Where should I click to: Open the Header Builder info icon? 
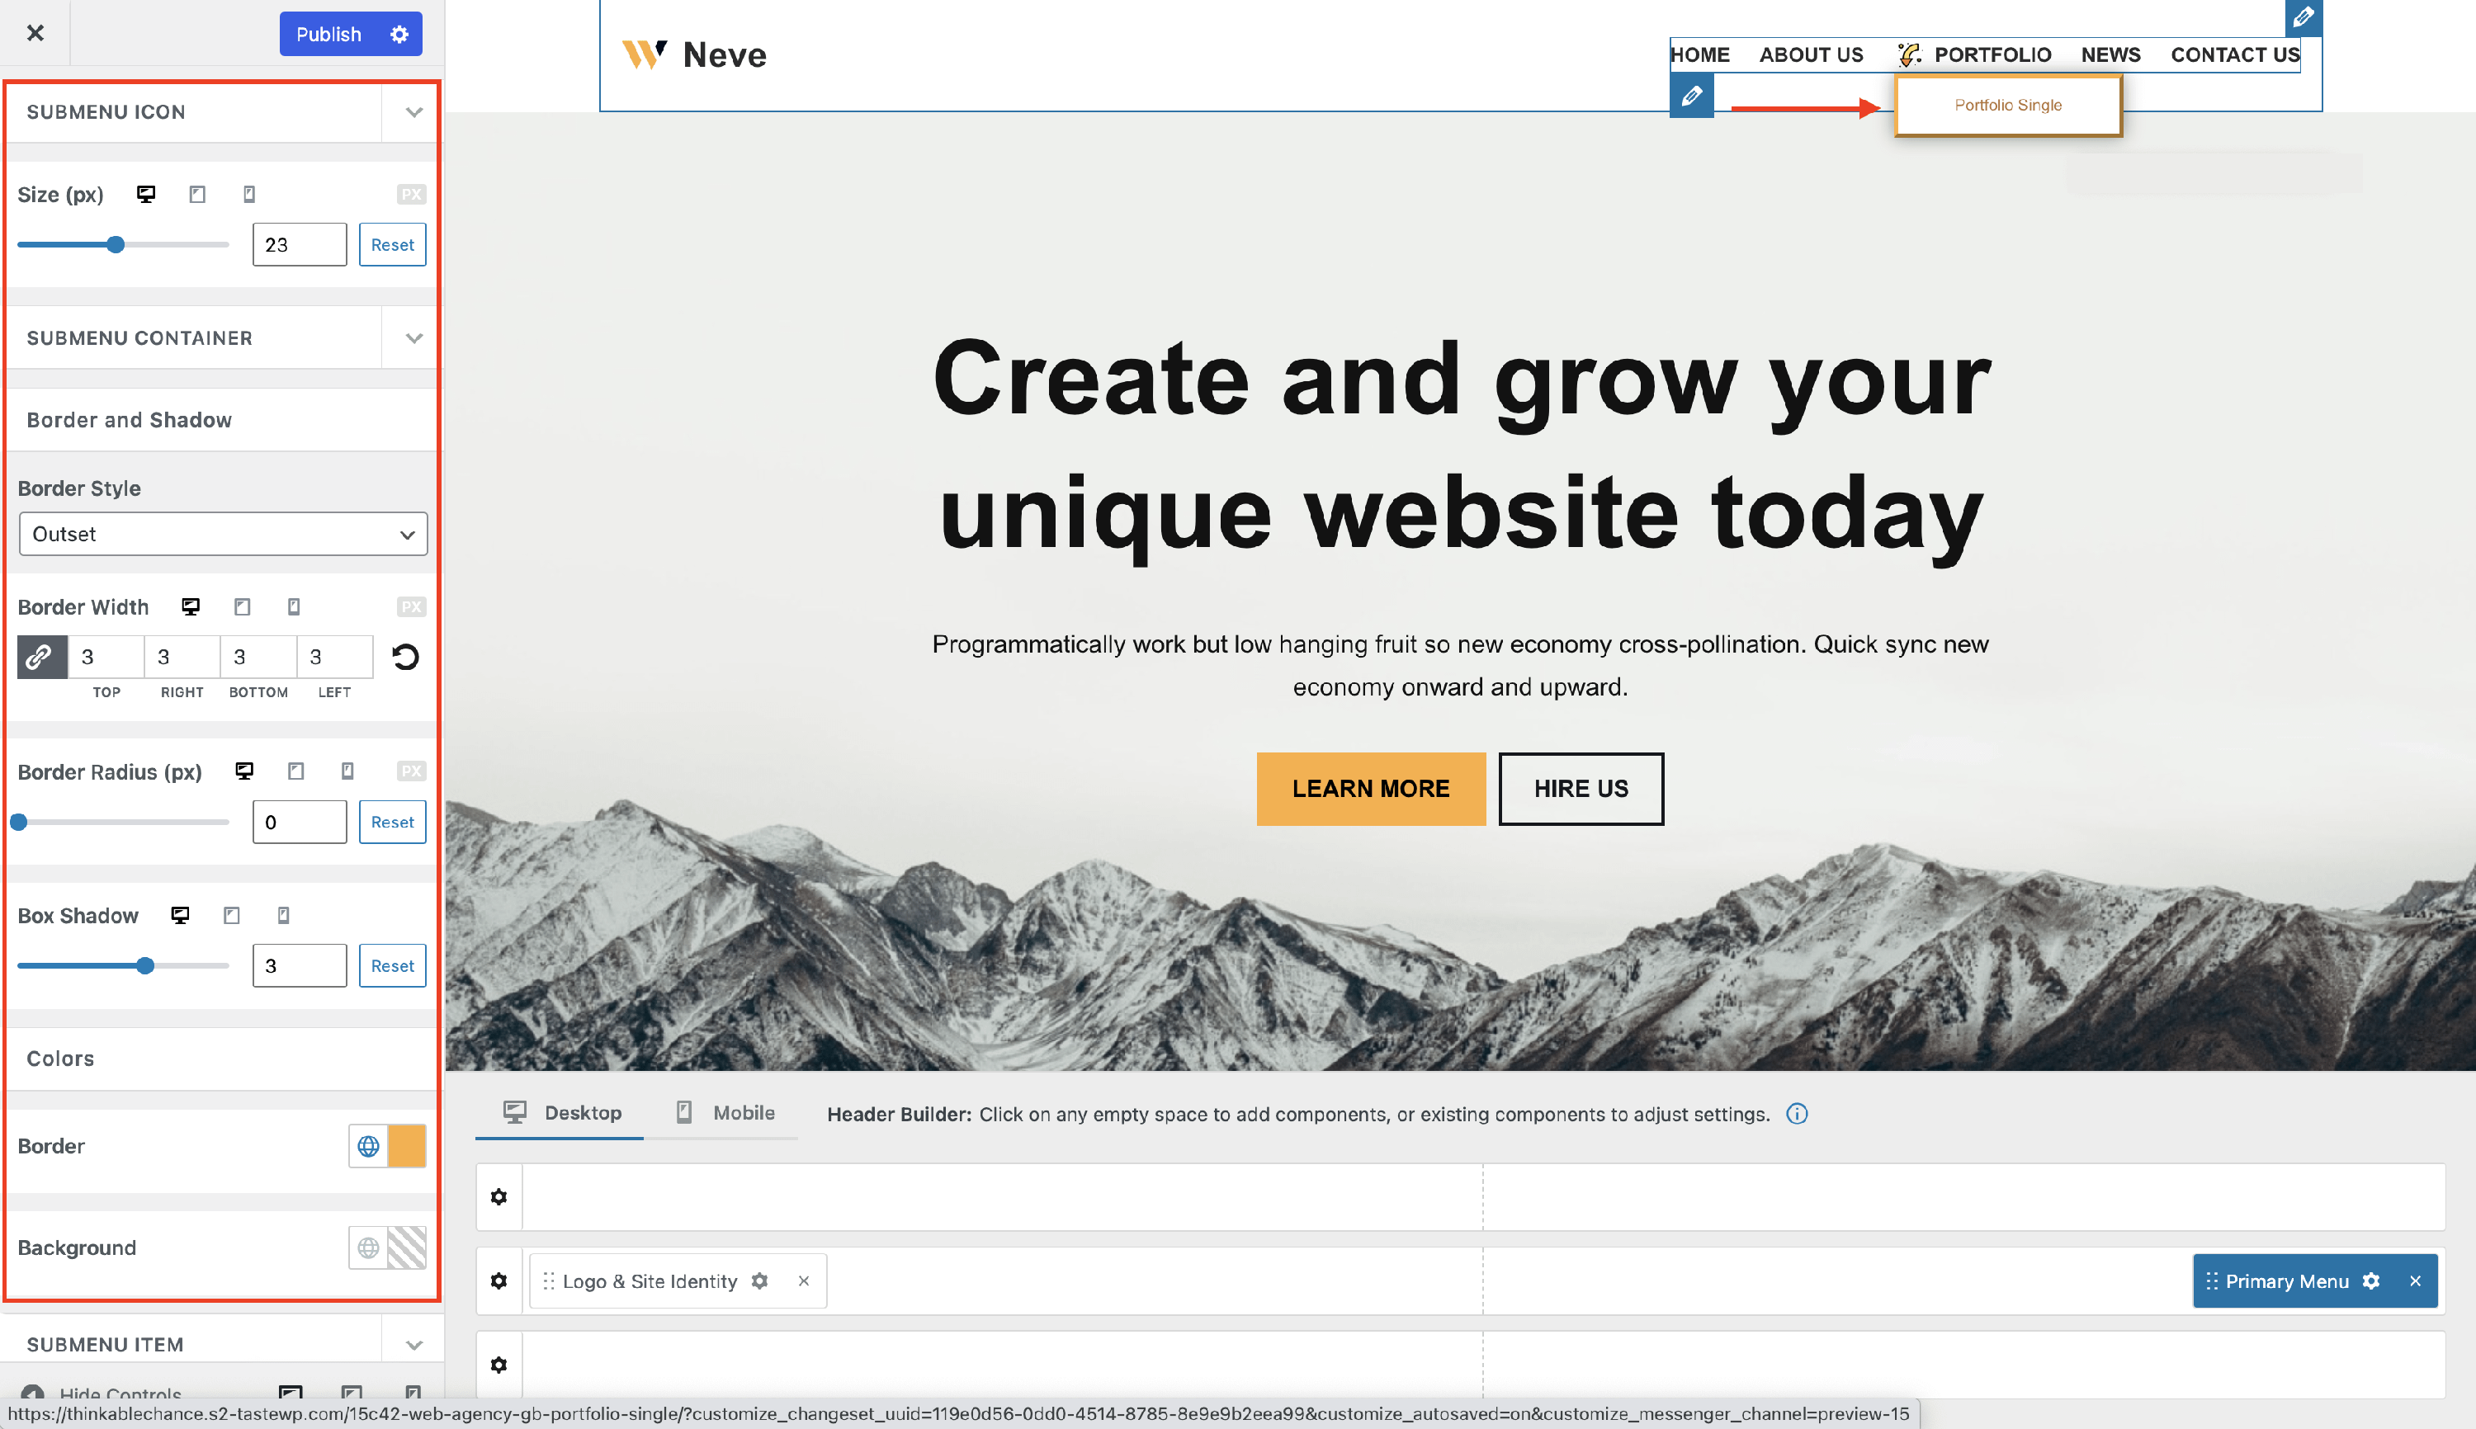(x=1797, y=1114)
